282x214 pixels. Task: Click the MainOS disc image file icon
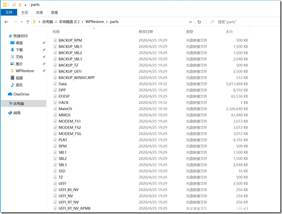55,109
